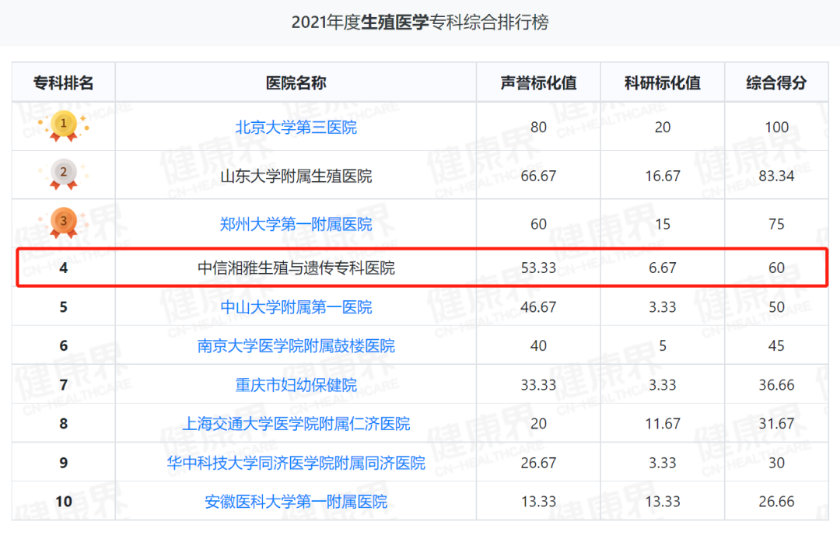Click research value 15 for 郑州大学第一附属医院
This screenshot has height=539, width=840.
click(x=663, y=224)
